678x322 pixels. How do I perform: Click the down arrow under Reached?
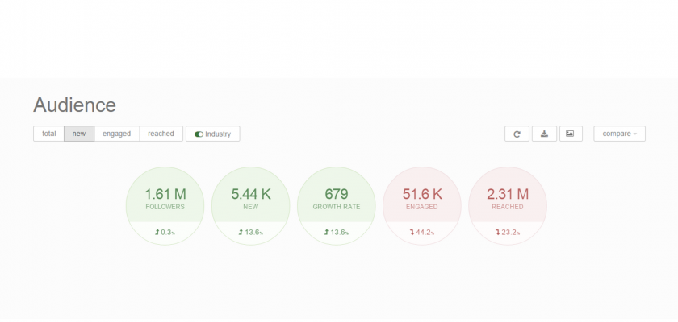(x=497, y=232)
